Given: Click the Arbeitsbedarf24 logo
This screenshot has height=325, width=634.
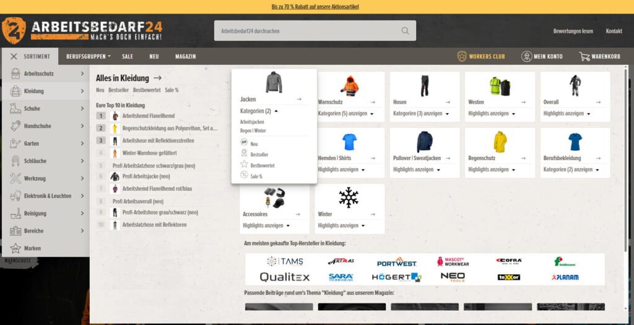Looking at the screenshot, I should pos(82,30).
